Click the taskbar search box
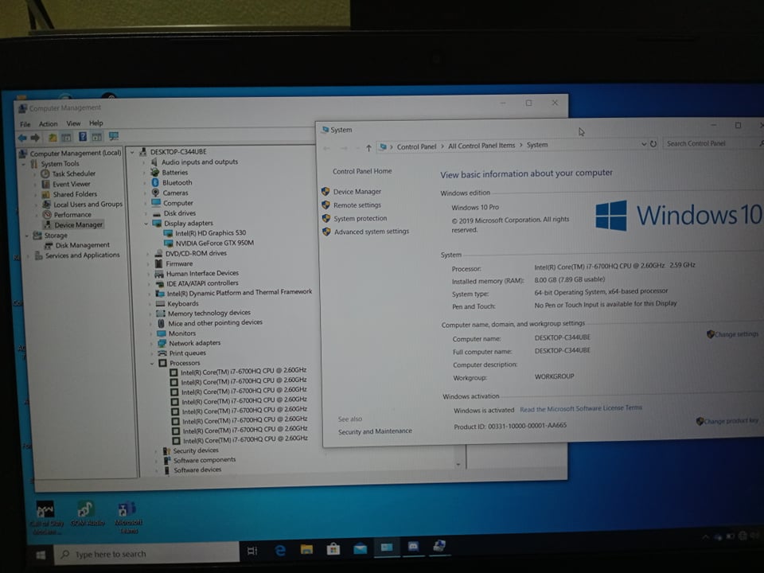 click(x=146, y=554)
